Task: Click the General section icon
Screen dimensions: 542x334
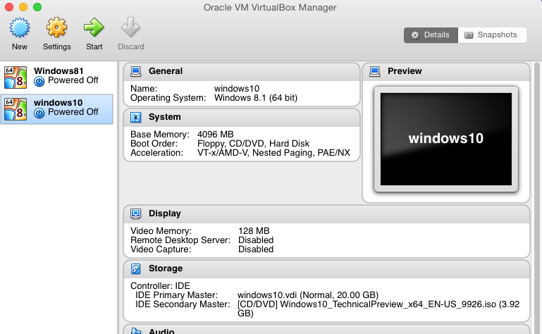Action: pos(135,71)
